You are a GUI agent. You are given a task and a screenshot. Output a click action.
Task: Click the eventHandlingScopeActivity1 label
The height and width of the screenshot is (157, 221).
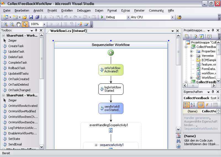[109, 125]
